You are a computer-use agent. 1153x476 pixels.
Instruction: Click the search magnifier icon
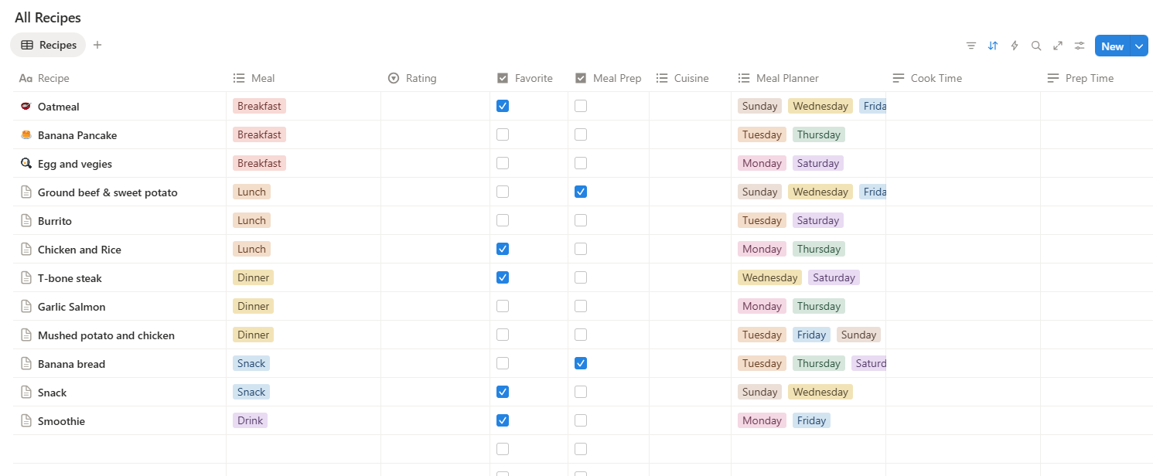pos(1036,46)
